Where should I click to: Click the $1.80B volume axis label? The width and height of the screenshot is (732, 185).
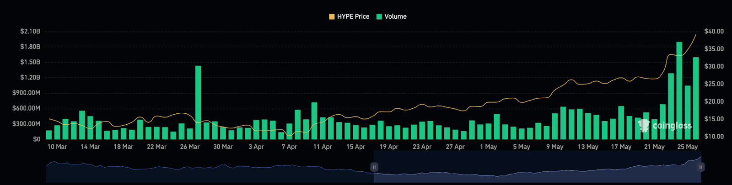(30, 47)
